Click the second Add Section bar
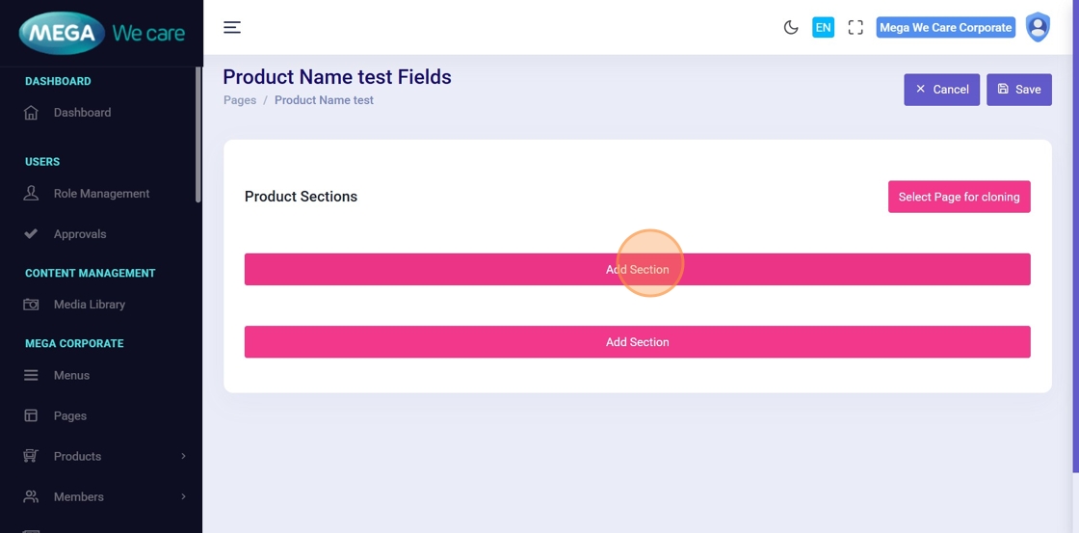 [x=637, y=342]
